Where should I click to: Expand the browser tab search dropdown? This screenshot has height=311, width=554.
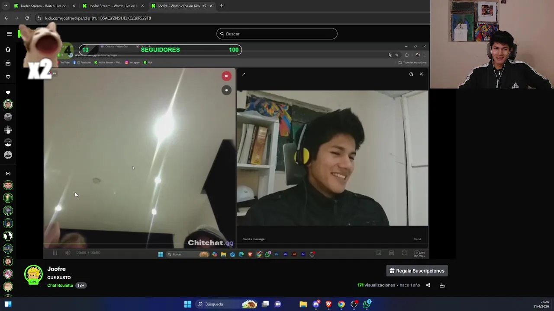(x=5, y=6)
